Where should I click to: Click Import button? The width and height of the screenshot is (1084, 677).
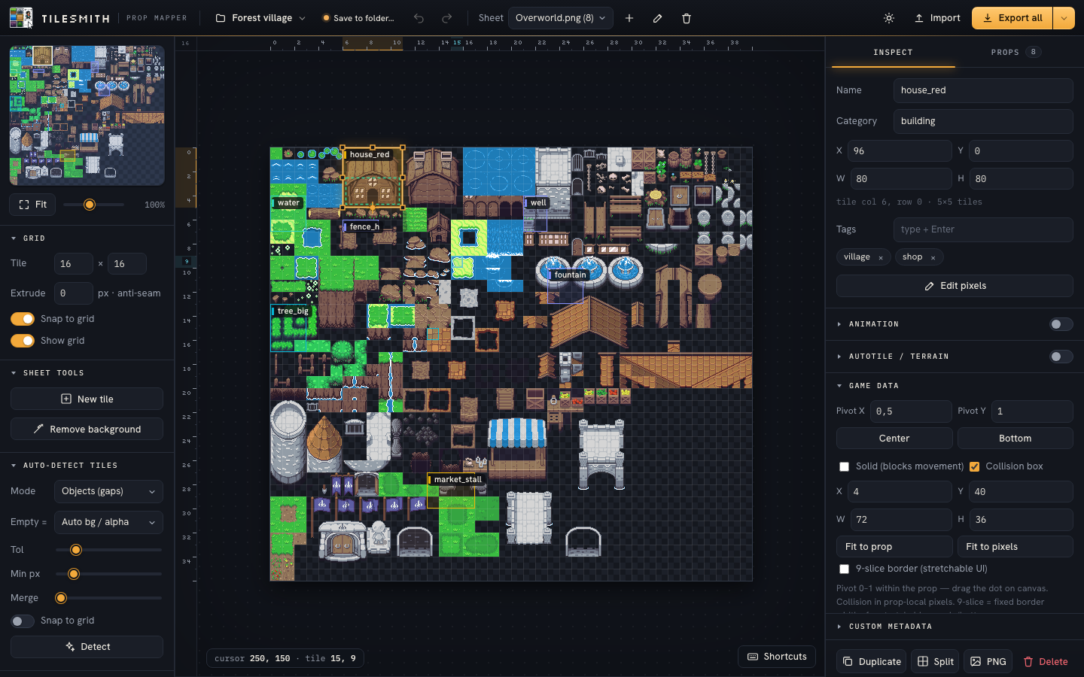point(937,18)
